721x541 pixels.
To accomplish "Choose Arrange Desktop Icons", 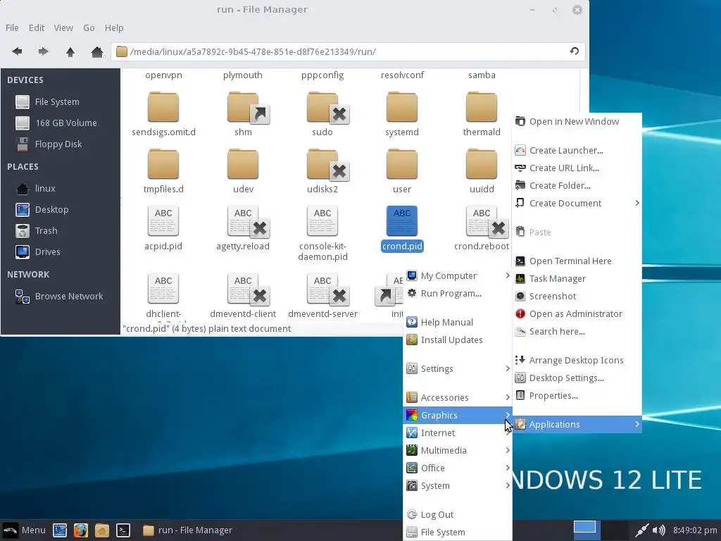I will click(577, 360).
